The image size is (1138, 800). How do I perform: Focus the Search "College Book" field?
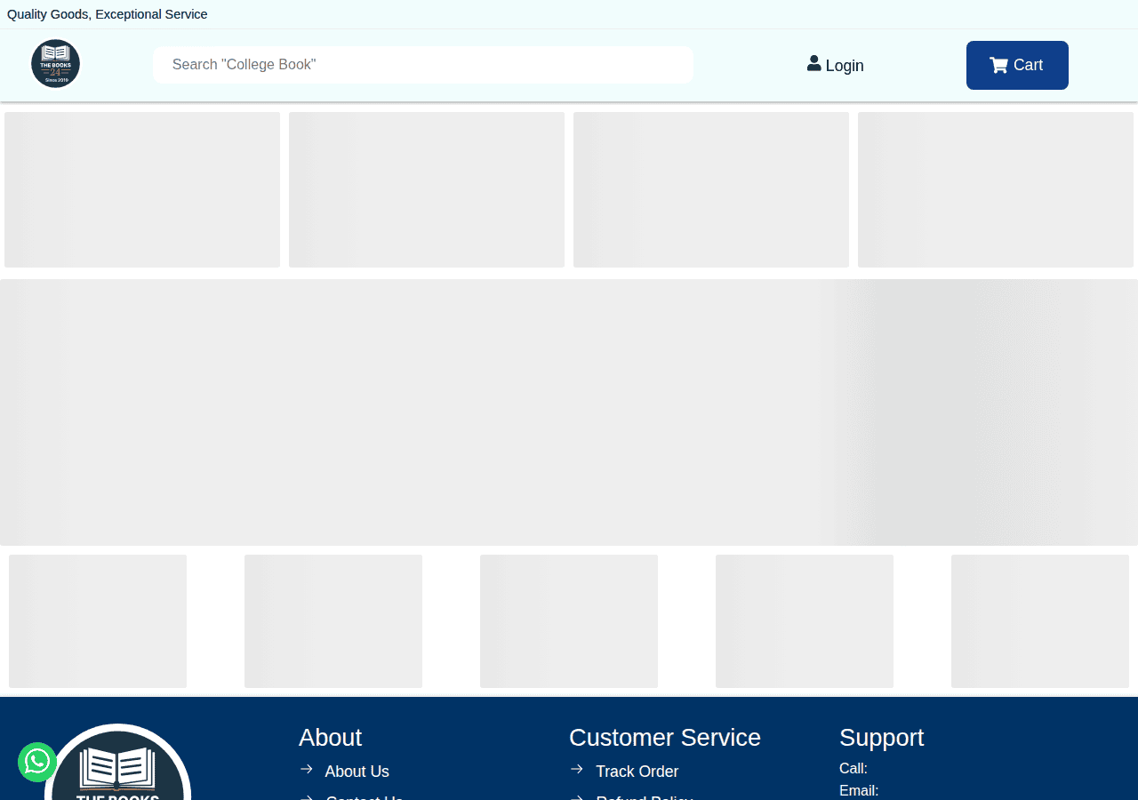click(x=423, y=65)
